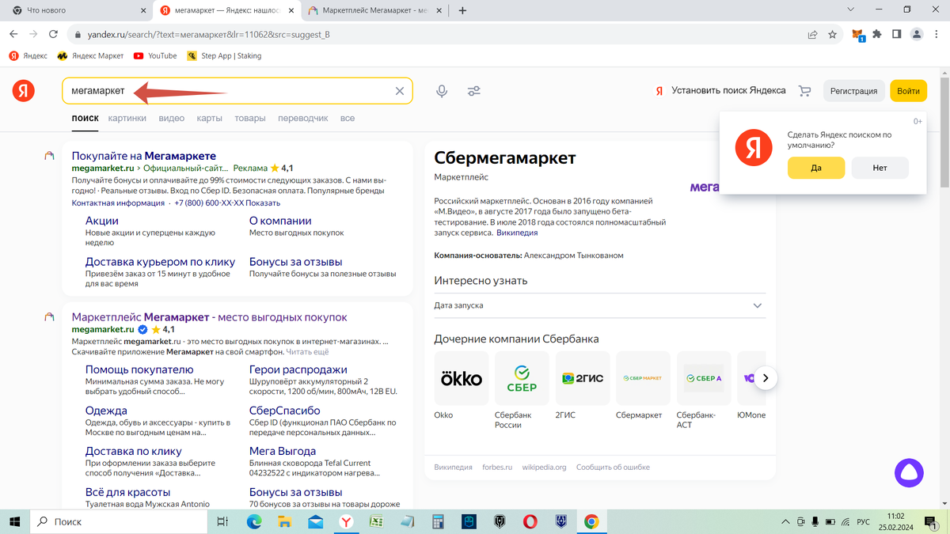Switch to the 'переводчик' search tab
The image size is (950, 534).
click(302, 119)
